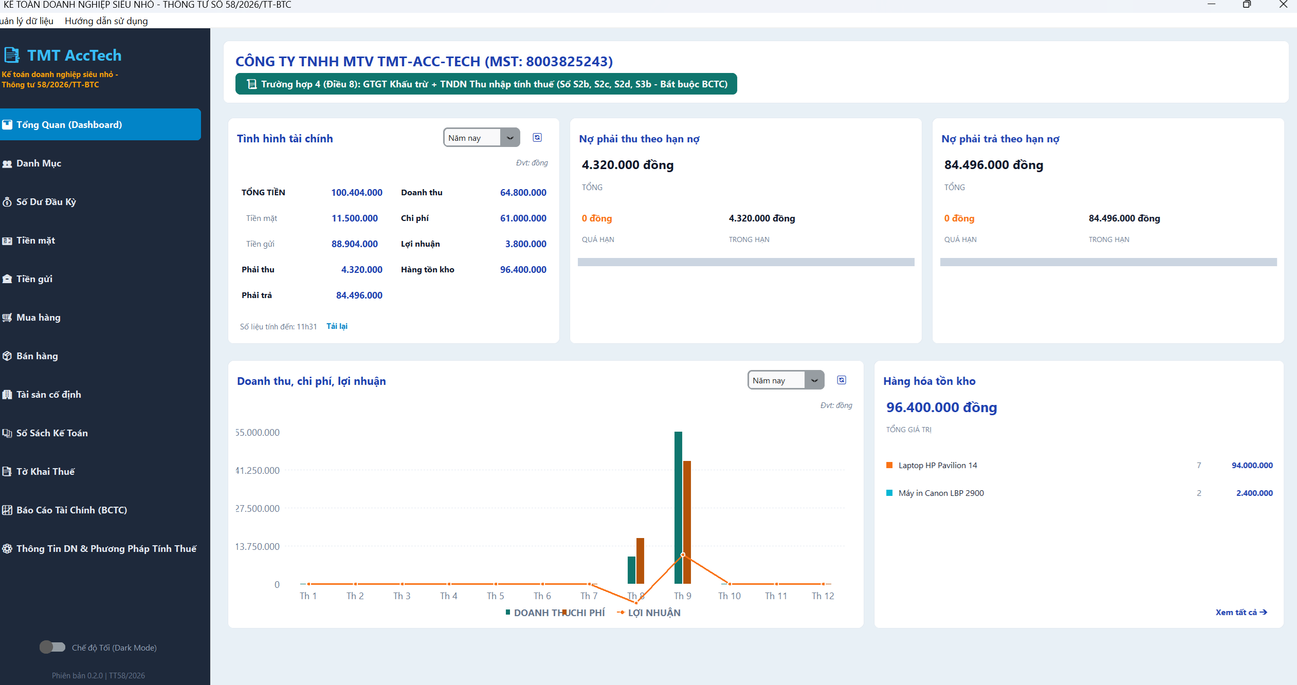Click the Nợ phải thu progress bar
This screenshot has width=1297, height=685.
pos(746,262)
